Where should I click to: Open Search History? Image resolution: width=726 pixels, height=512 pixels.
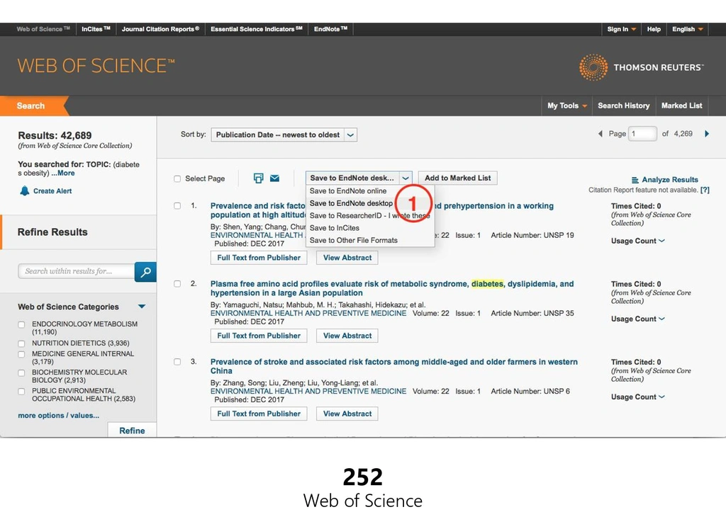[x=623, y=106]
